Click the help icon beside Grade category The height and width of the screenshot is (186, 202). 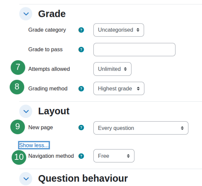(x=81, y=30)
